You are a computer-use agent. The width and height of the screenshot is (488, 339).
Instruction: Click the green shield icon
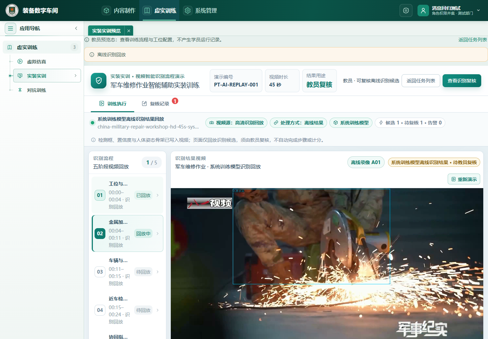[x=99, y=81]
